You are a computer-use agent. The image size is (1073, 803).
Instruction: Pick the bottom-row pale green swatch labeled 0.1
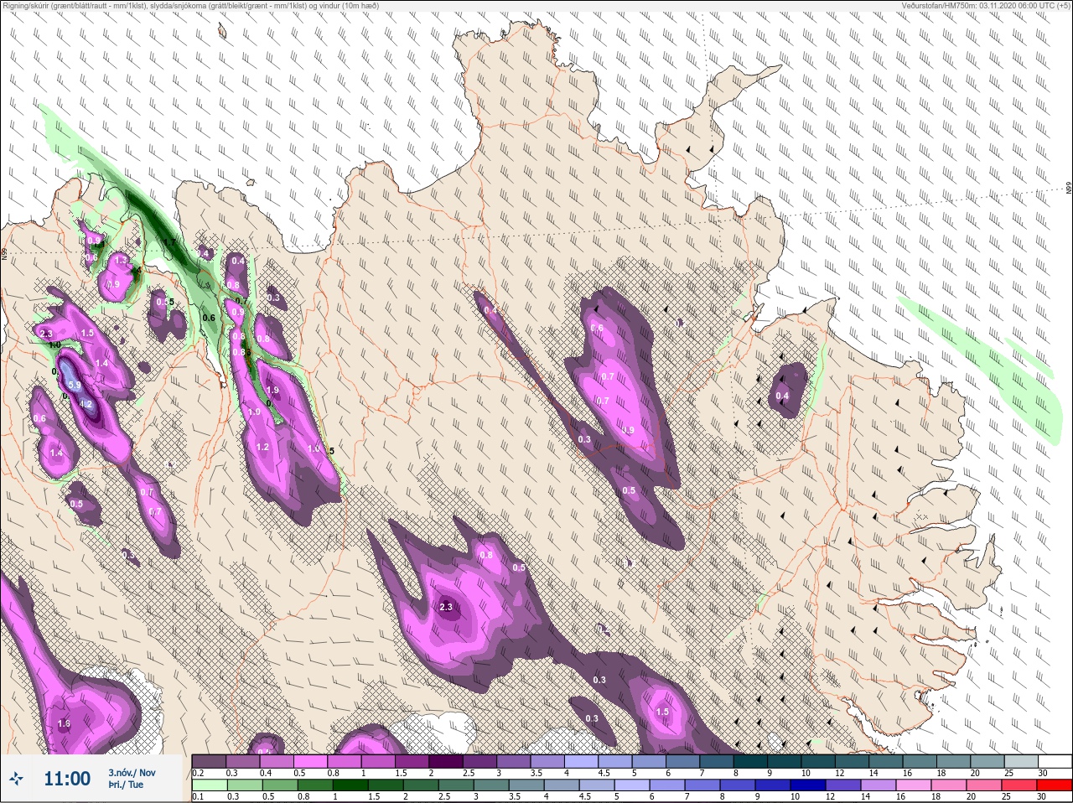point(209,786)
